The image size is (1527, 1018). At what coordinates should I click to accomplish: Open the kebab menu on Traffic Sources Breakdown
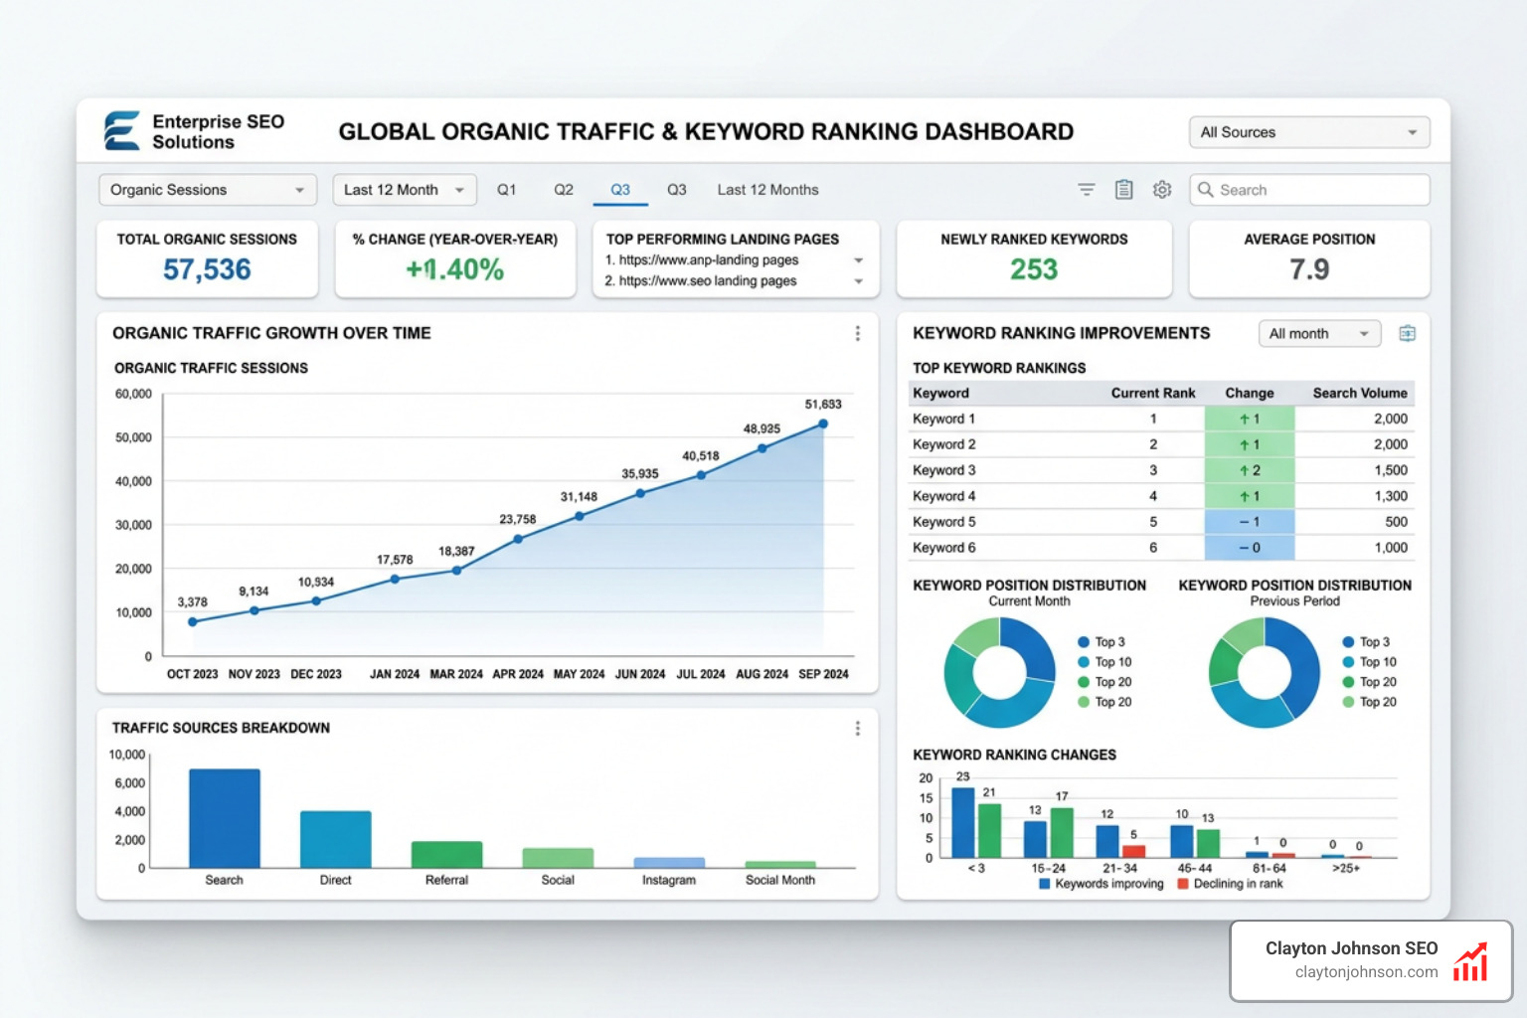coord(857,728)
